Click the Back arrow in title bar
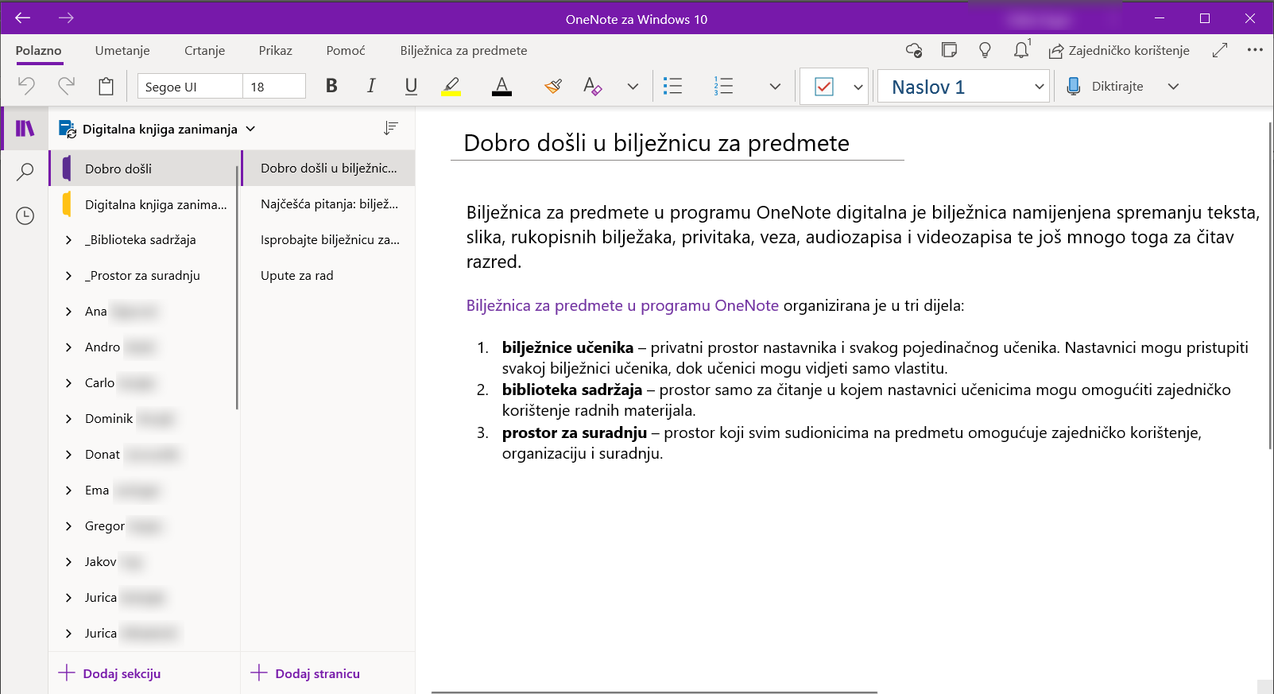 (22, 17)
